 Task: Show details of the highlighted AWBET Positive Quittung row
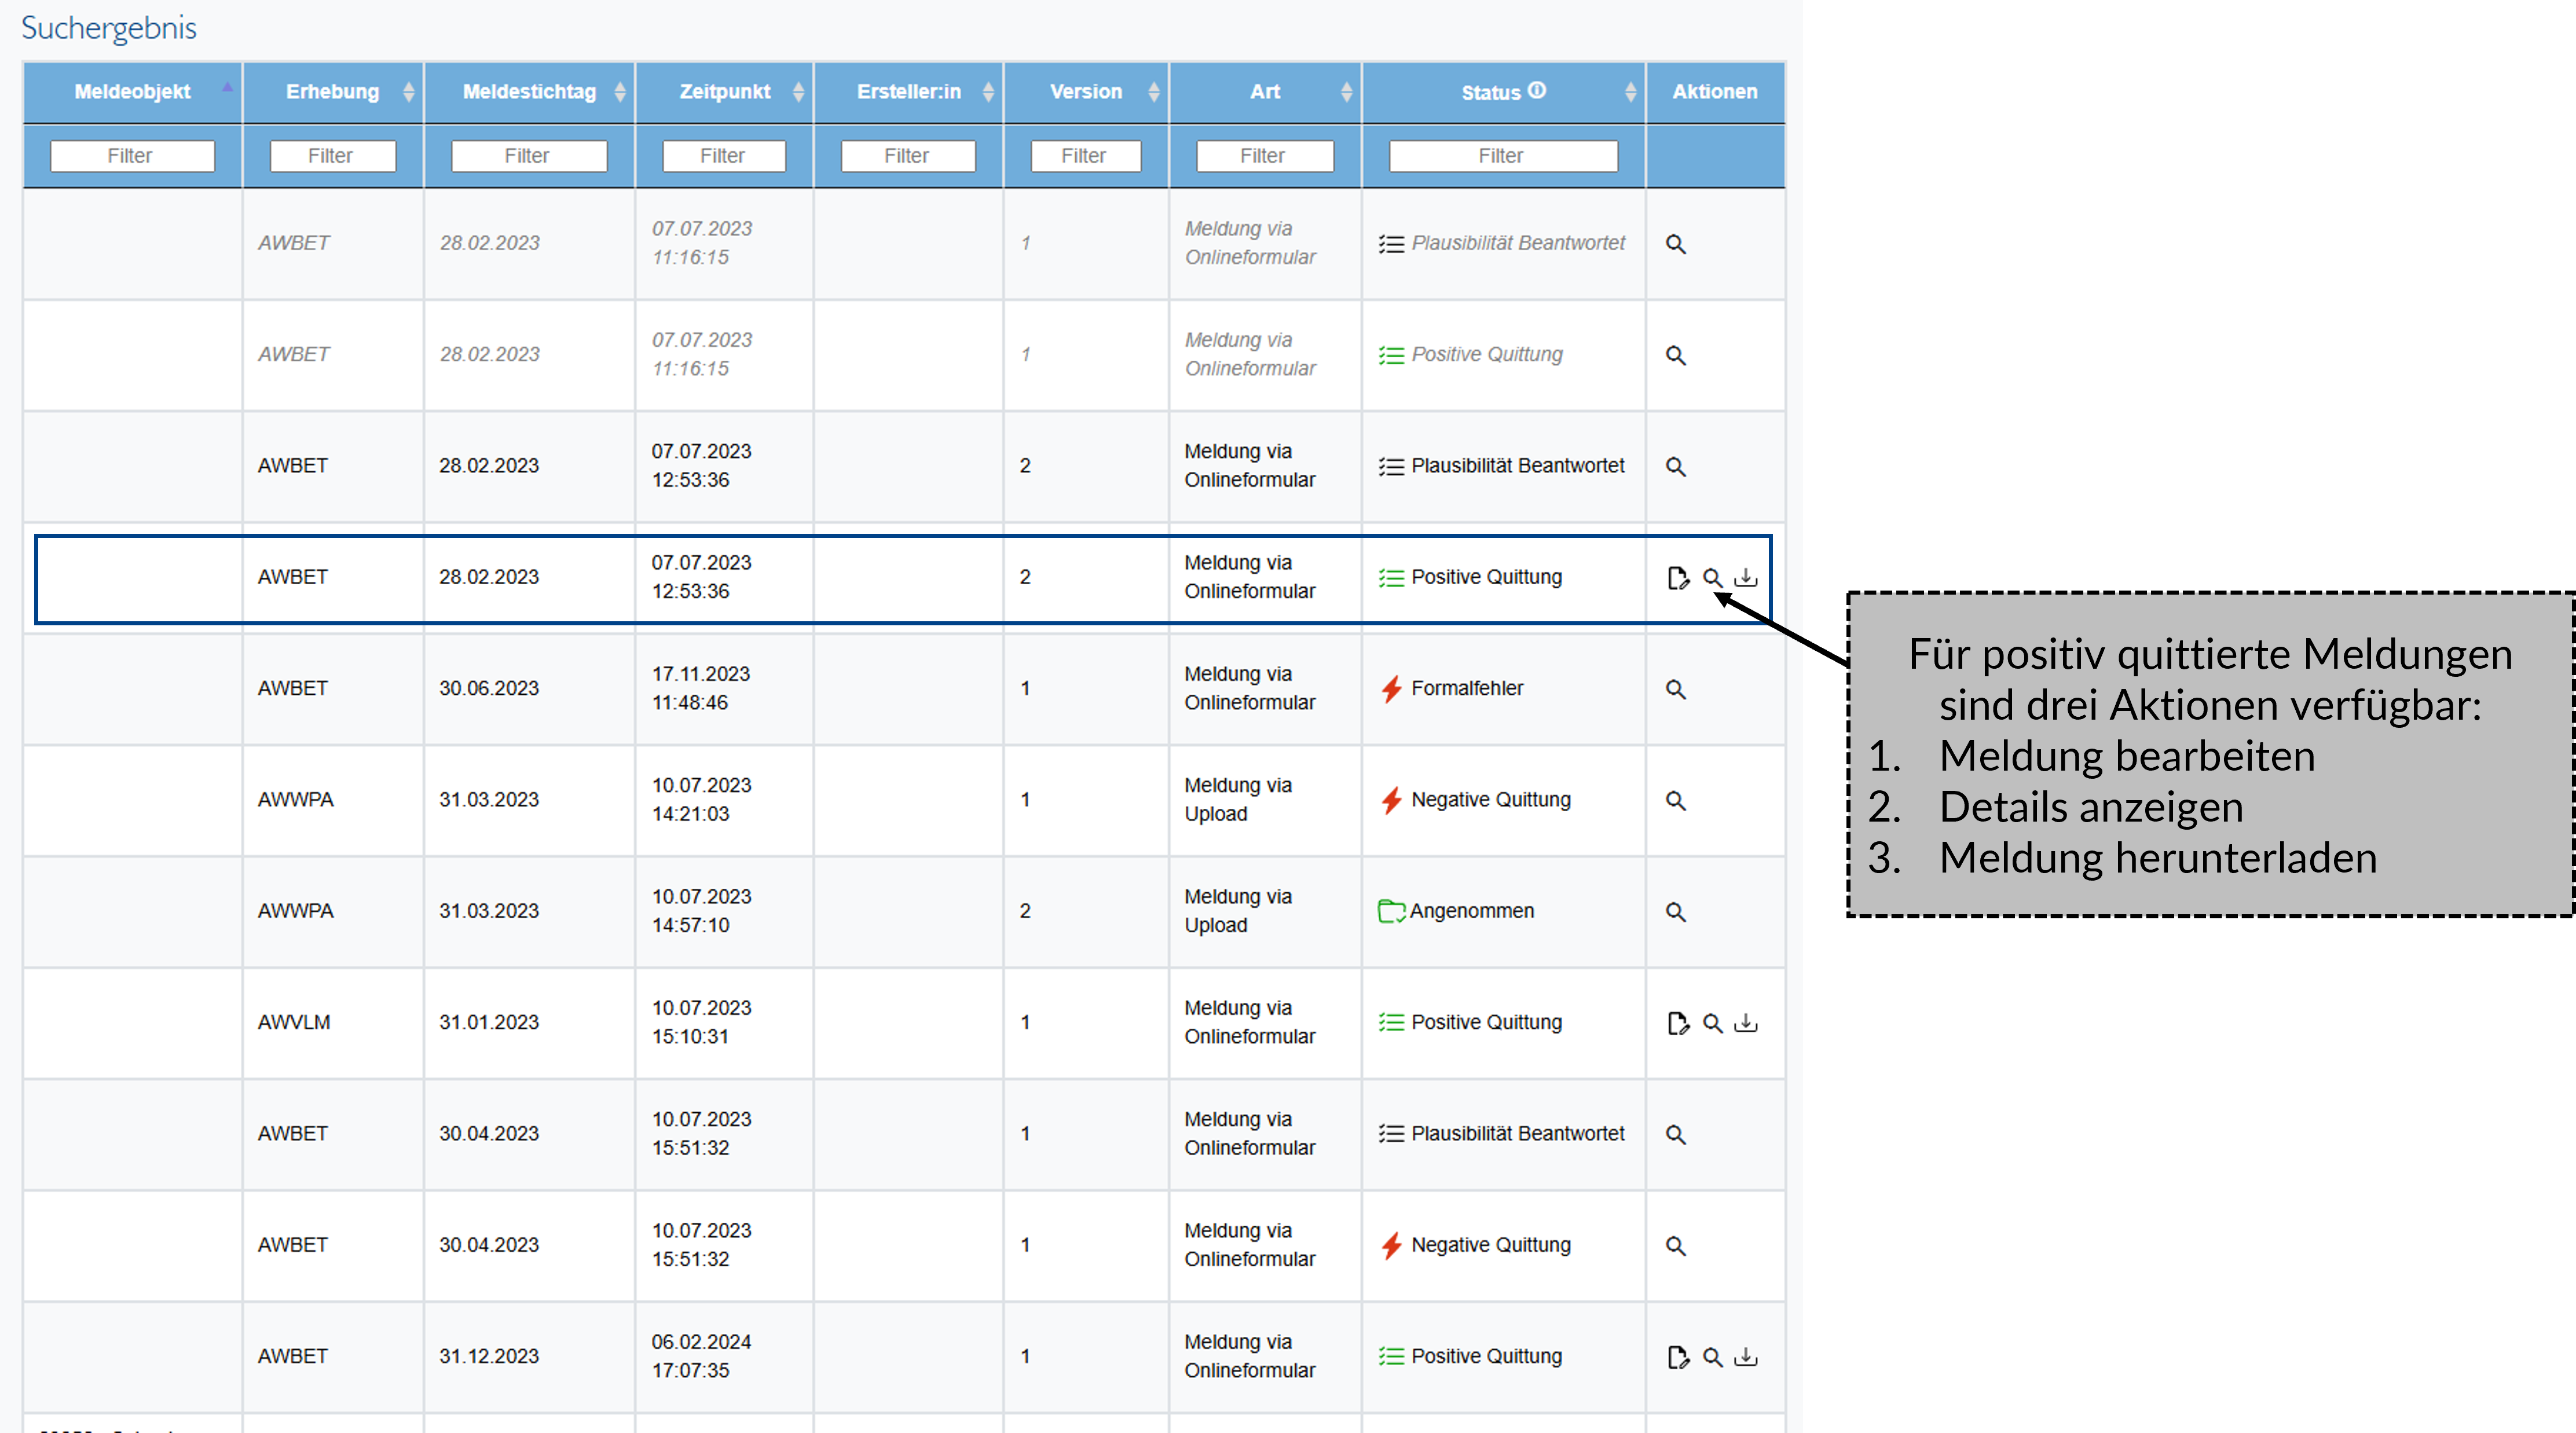point(1712,578)
